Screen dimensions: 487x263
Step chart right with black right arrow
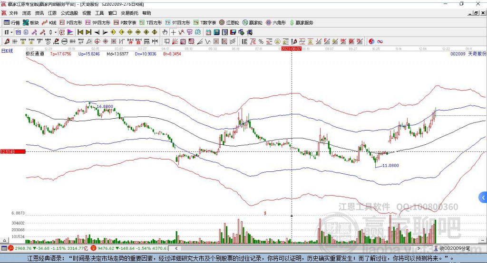tap(105, 32)
